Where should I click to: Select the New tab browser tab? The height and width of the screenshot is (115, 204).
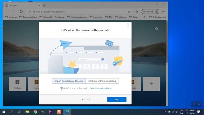tap(23, 6)
